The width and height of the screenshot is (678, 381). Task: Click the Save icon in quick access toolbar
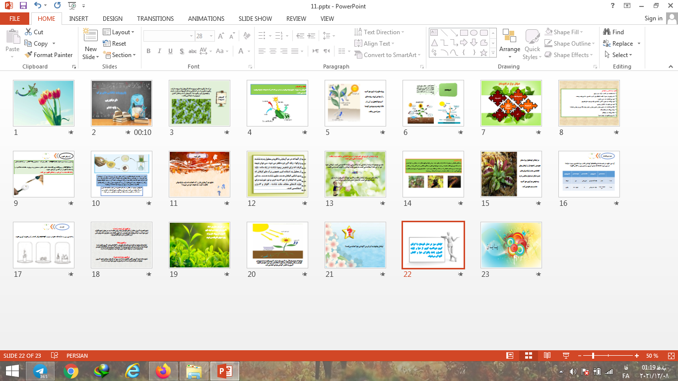tap(23, 5)
